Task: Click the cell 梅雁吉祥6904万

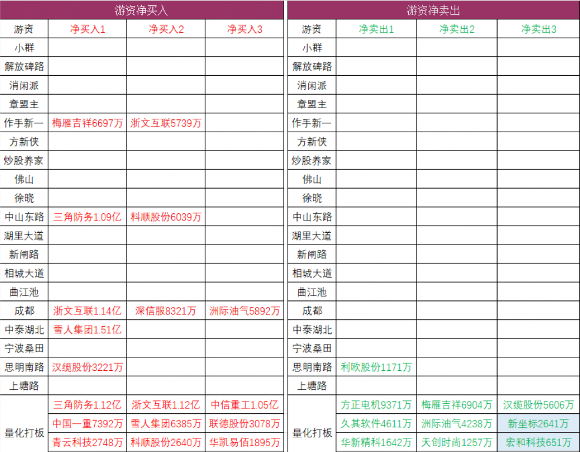Action: coord(457,405)
